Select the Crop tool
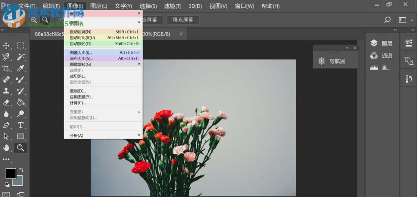This screenshot has height=197, width=417. (x=6, y=68)
